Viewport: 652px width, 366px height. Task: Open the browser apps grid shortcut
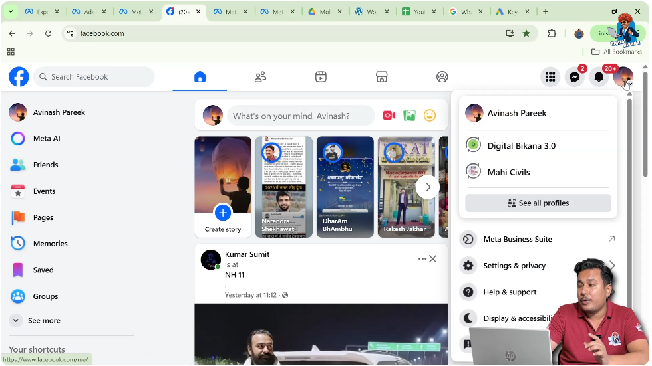(11, 52)
